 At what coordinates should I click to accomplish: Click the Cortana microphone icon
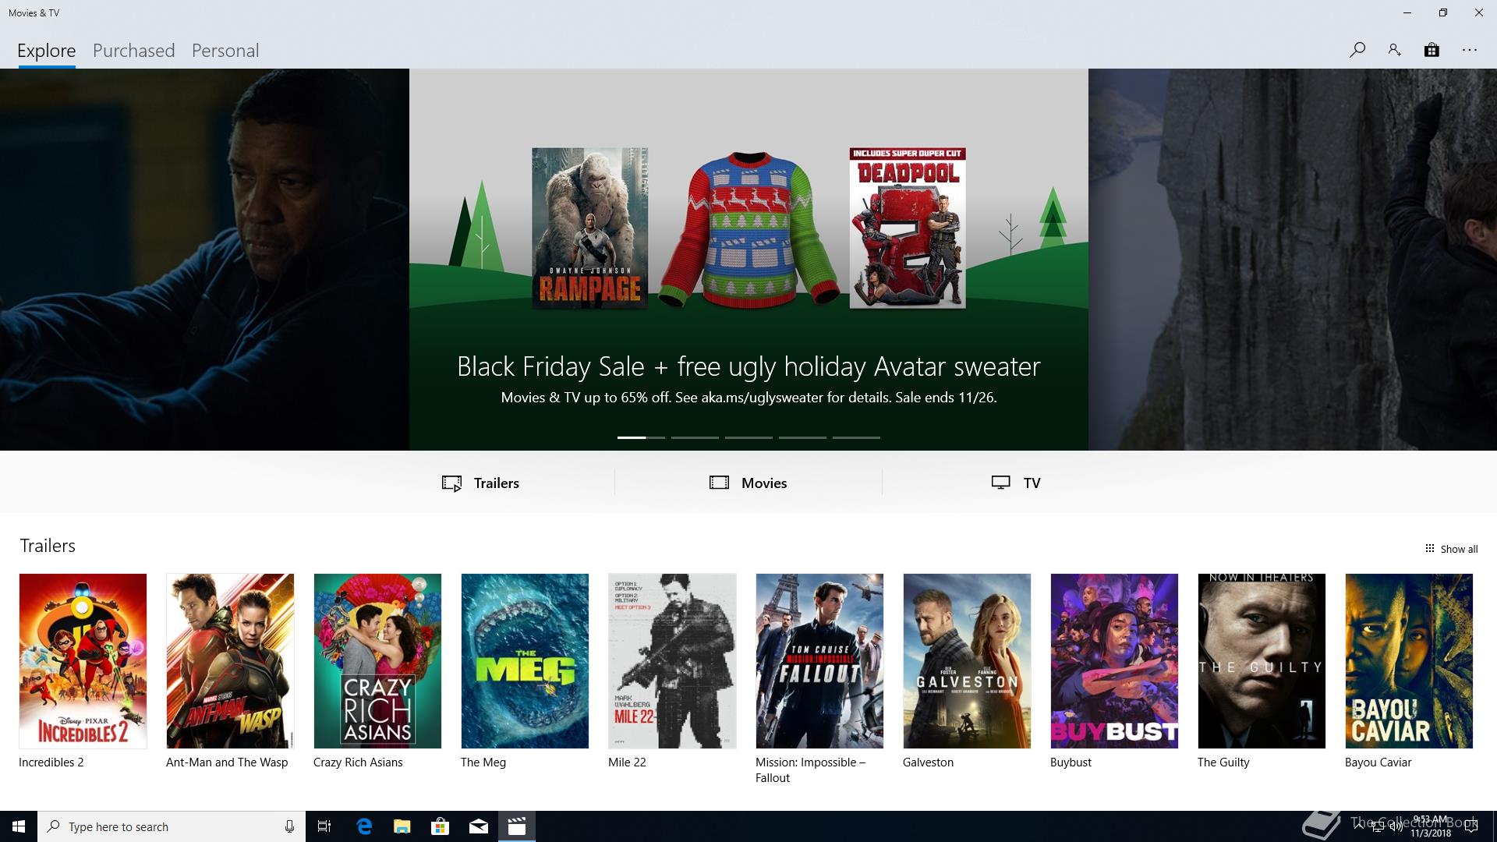point(289,826)
